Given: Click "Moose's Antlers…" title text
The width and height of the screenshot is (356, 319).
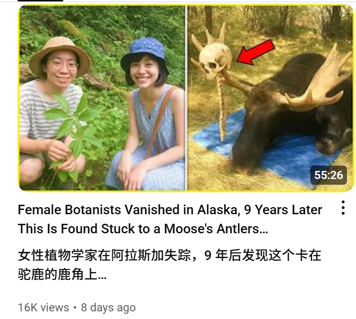Looking at the screenshot, I should coord(216,229).
